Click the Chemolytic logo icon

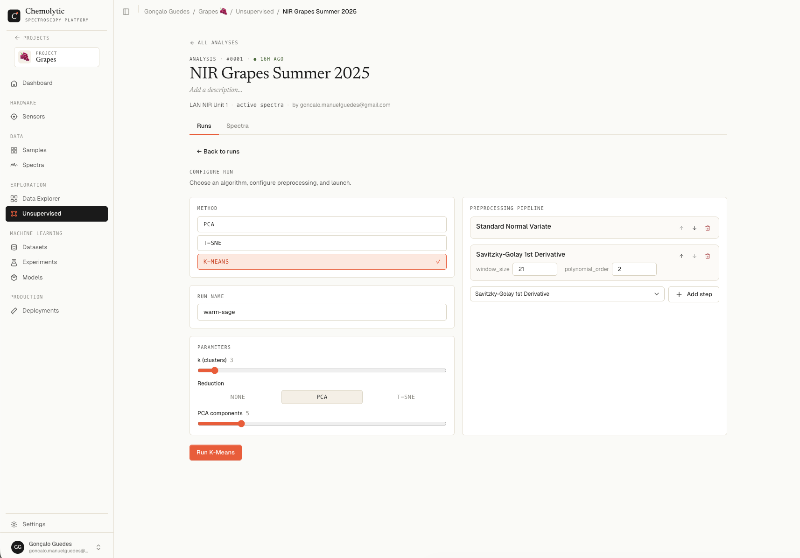(x=14, y=15)
